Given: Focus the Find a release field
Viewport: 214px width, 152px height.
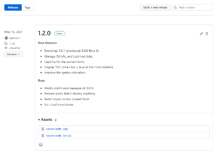Looking at the screenshot, I should pos(192,7).
